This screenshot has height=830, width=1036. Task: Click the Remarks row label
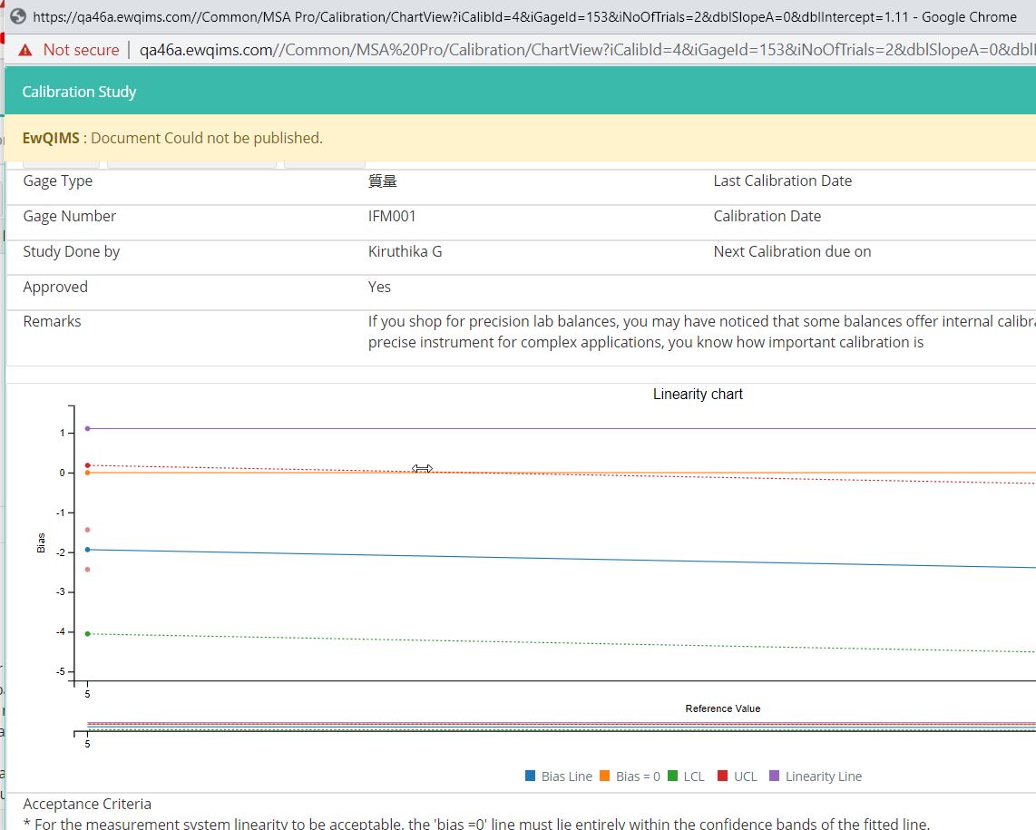pos(53,321)
